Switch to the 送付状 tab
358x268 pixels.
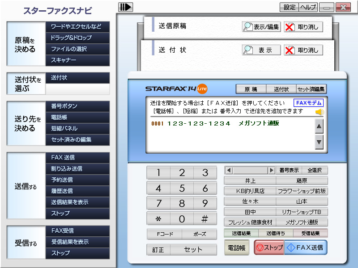[281, 89]
